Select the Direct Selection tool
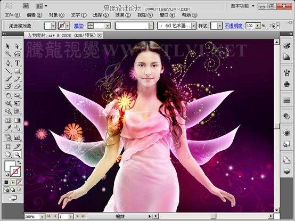This screenshot has height=221, width=295. (x=17, y=46)
